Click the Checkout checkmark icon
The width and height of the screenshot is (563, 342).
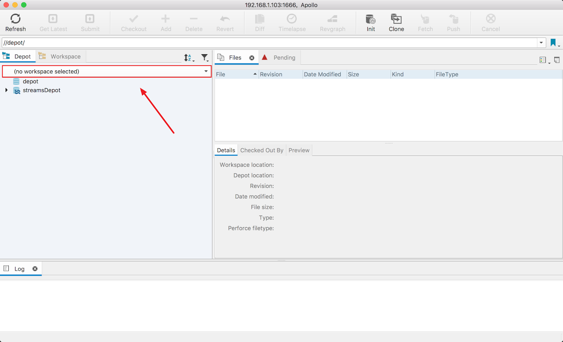pos(134,18)
